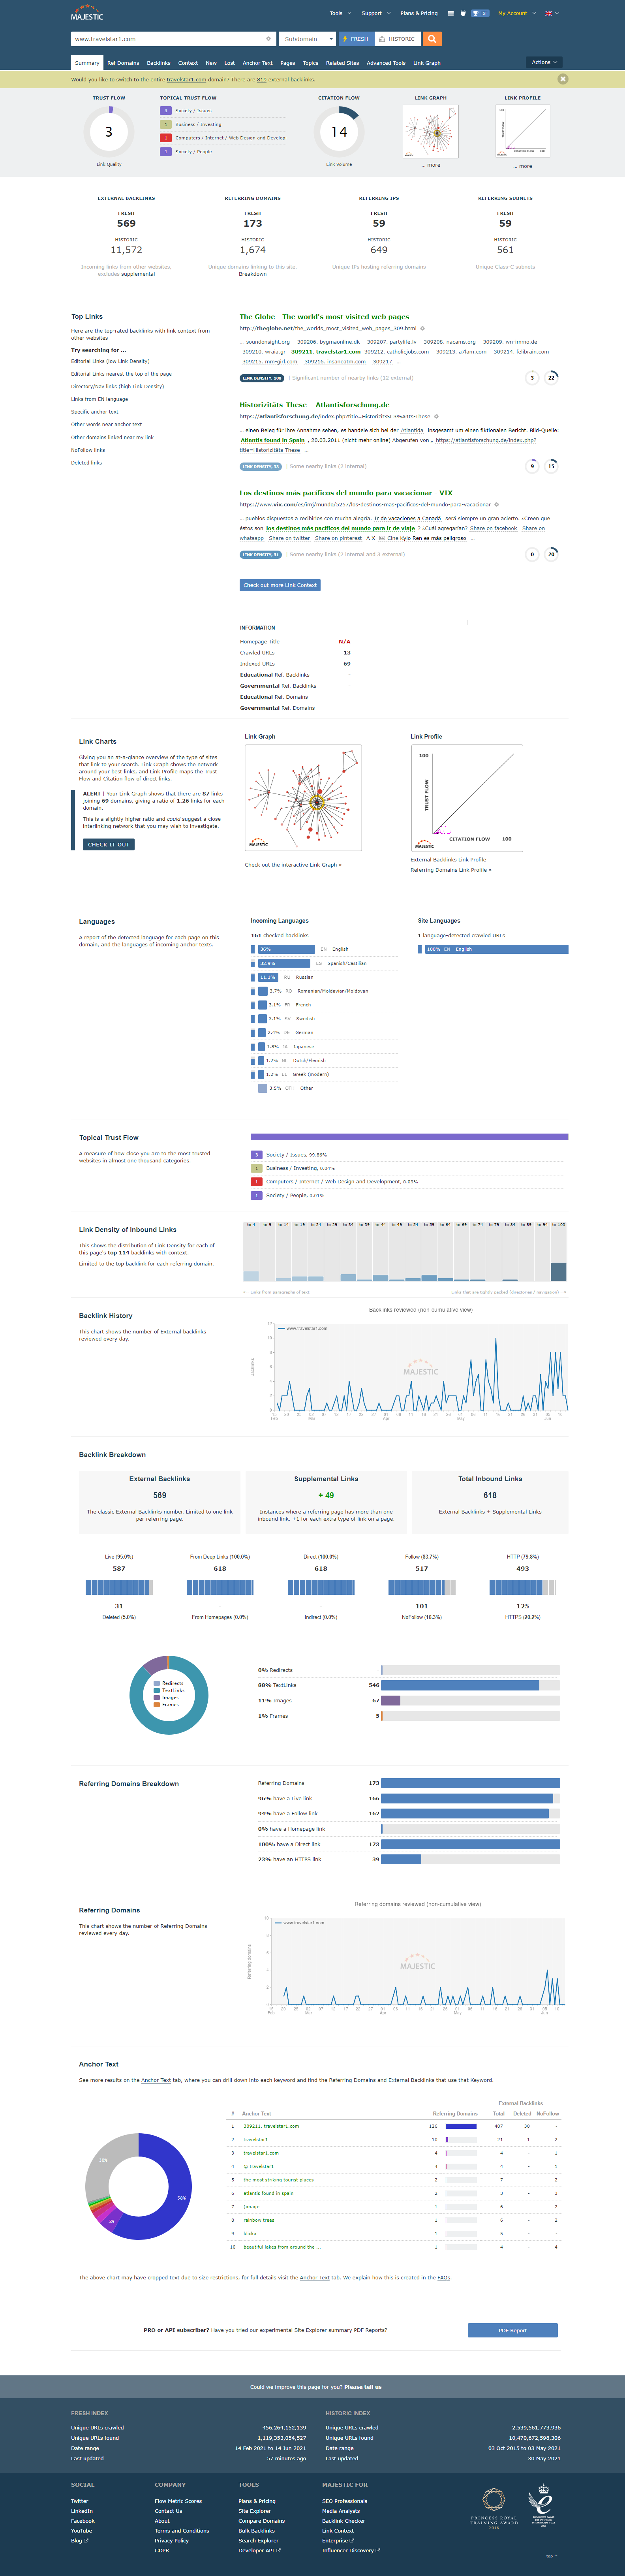Switch to the Related Sites tab

click(x=342, y=63)
